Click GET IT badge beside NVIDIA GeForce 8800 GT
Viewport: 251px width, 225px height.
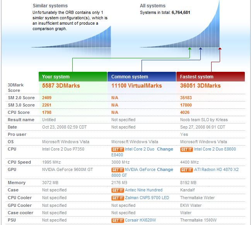[118, 170]
